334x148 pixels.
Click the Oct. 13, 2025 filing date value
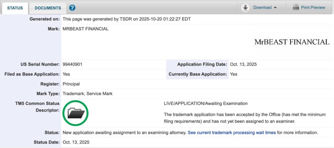tap(243, 64)
